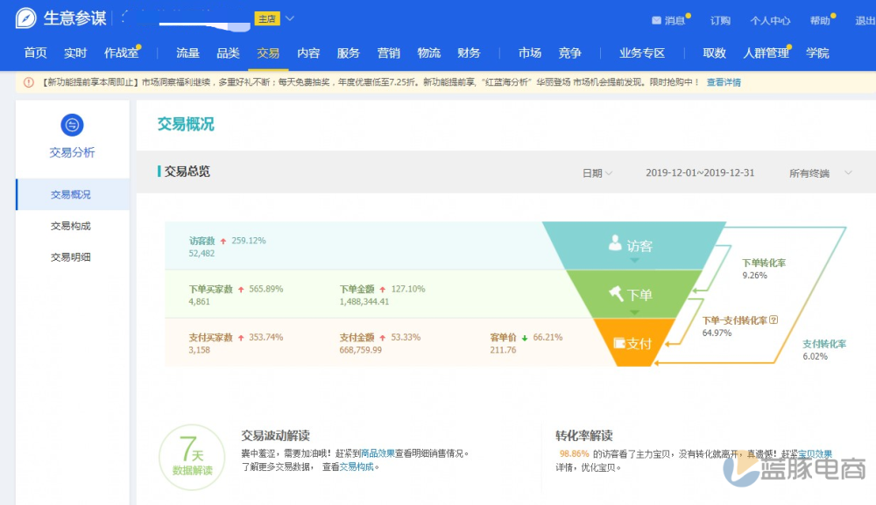This screenshot has width=876, height=505.
Task: Click the 支付金额 value 668,759.99
Action: click(360, 350)
